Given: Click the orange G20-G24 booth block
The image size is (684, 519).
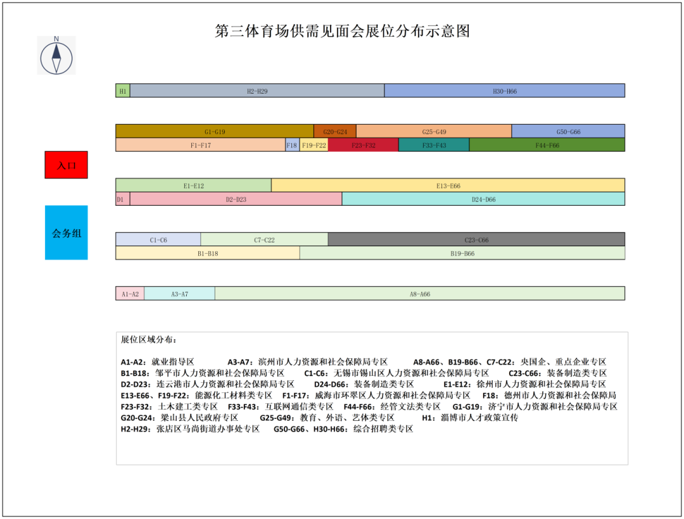Looking at the screenshot, I should pyautogui.click(x=334, y=132).
